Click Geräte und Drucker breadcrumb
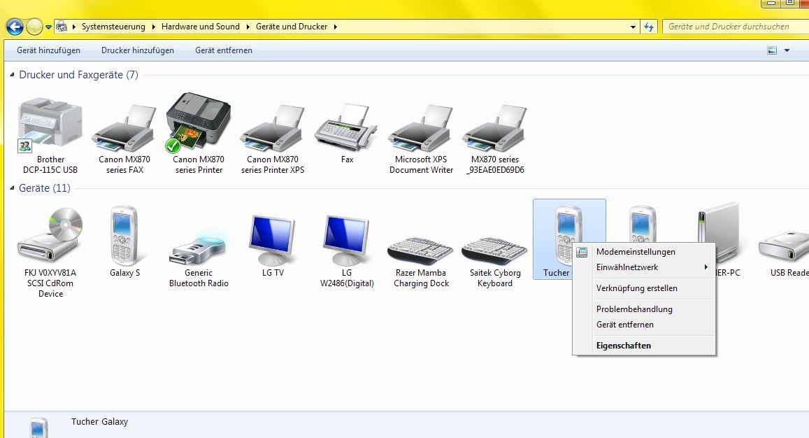 pos(292,27)
